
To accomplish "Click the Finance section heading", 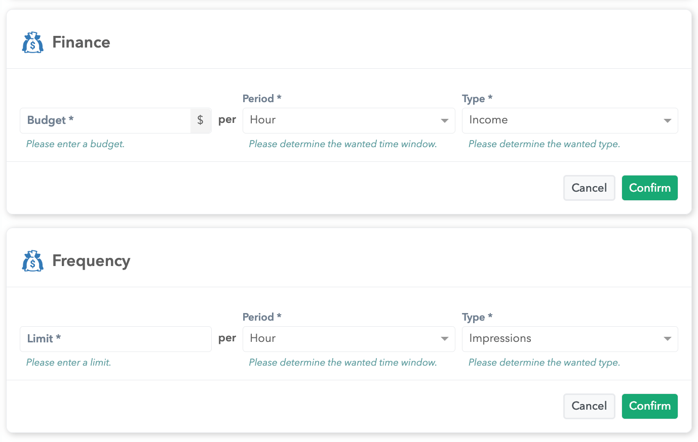I will 81,42.
